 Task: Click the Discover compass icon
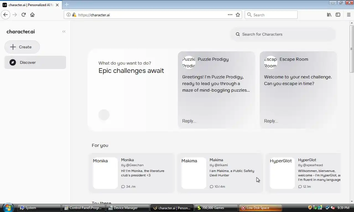[x=13, y=62]
